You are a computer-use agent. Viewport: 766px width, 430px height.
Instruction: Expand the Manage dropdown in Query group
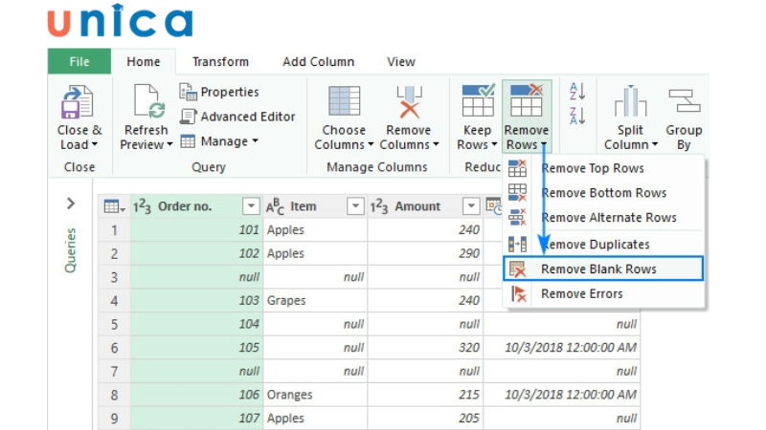point(220,141)
